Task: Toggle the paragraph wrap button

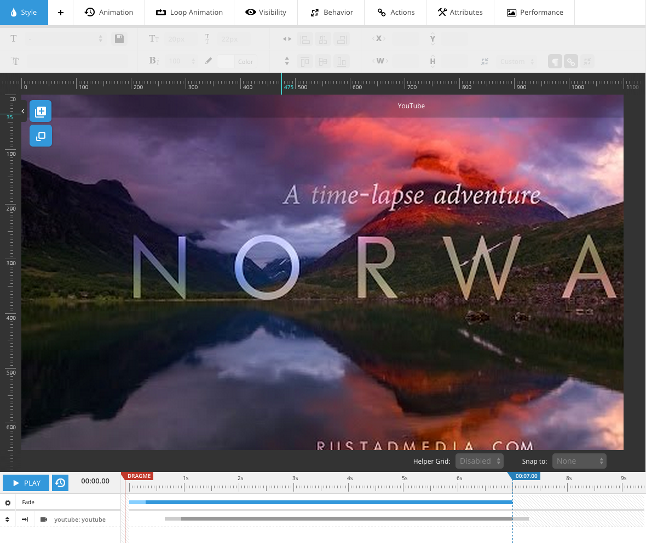Action: click(555, 62)
